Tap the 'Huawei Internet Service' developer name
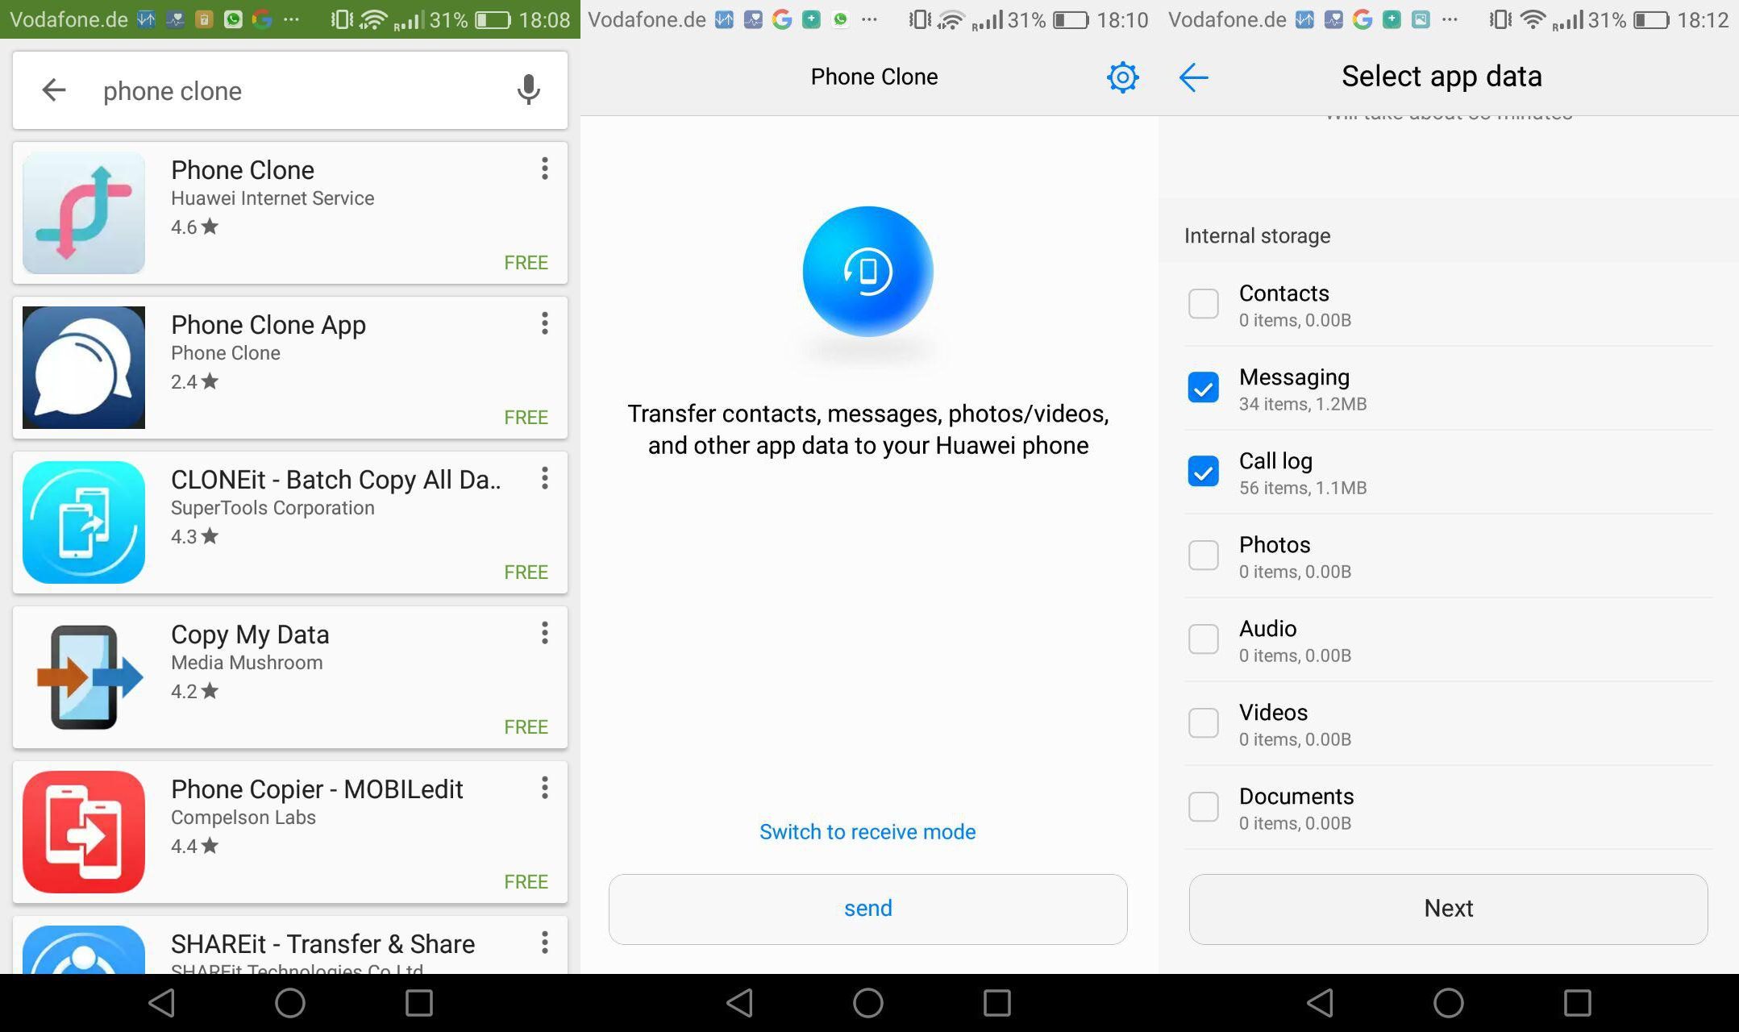 click(272, 198)
